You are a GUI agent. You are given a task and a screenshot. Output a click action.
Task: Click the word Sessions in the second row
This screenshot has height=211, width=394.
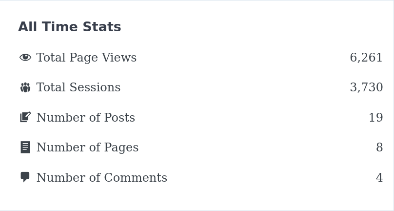coord(95,87)
